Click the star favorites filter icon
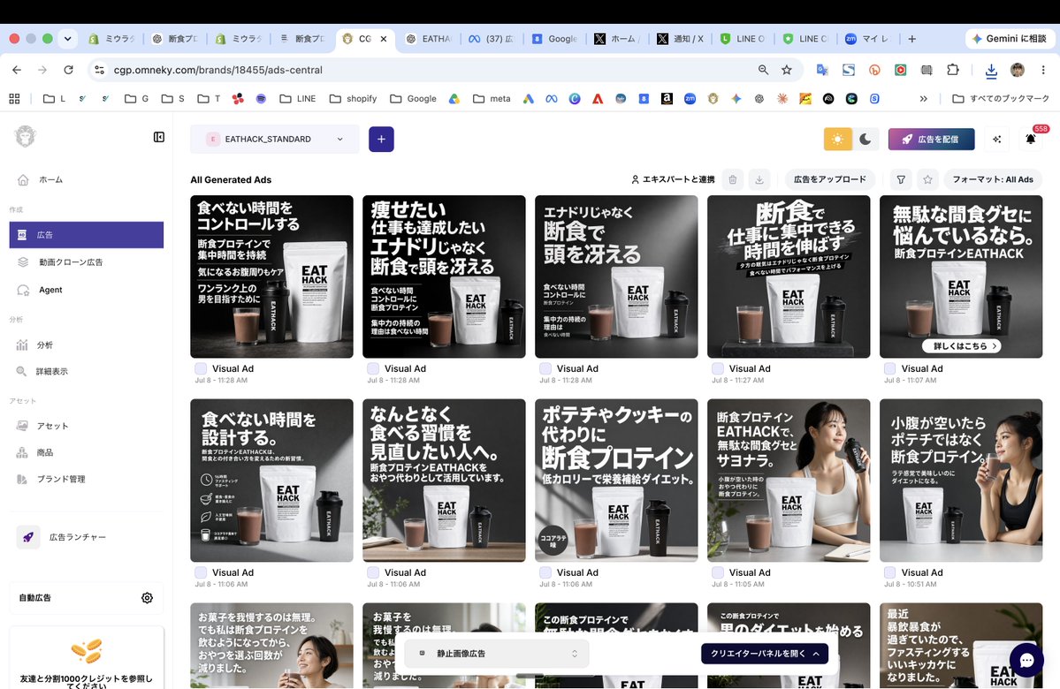The height and width of the screenshot is (689, 1060). pos(927,179)
